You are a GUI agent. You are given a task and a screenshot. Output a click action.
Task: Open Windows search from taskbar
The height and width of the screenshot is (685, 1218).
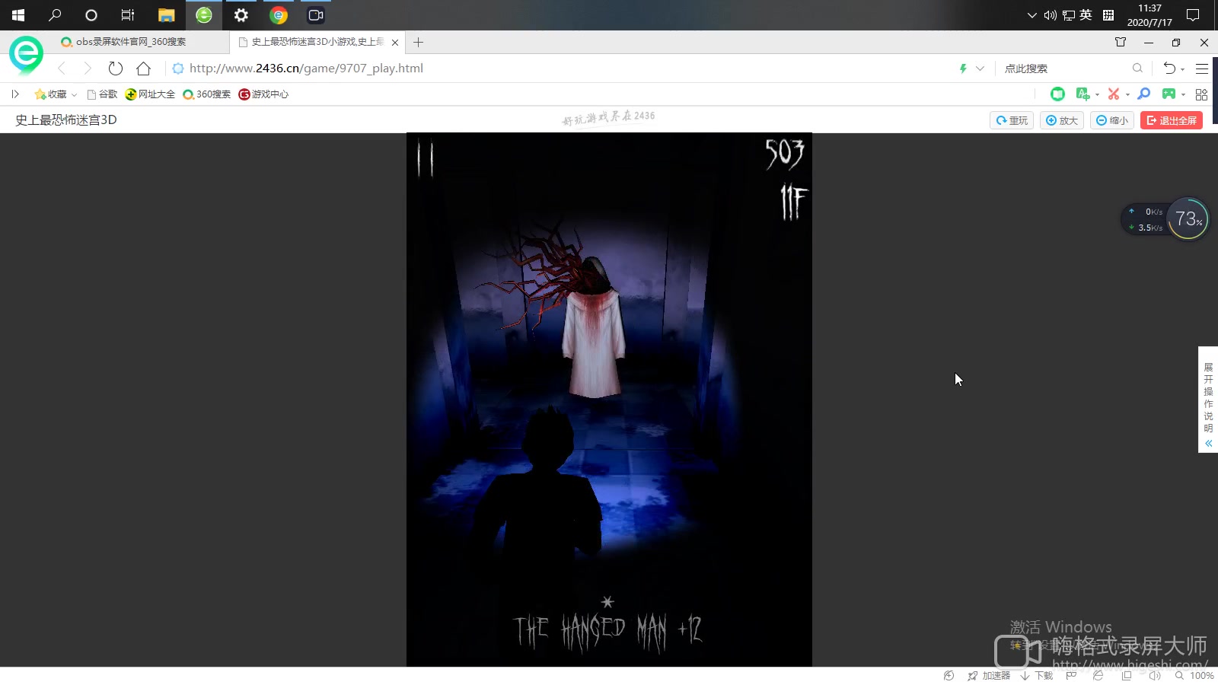coord(55,15)
